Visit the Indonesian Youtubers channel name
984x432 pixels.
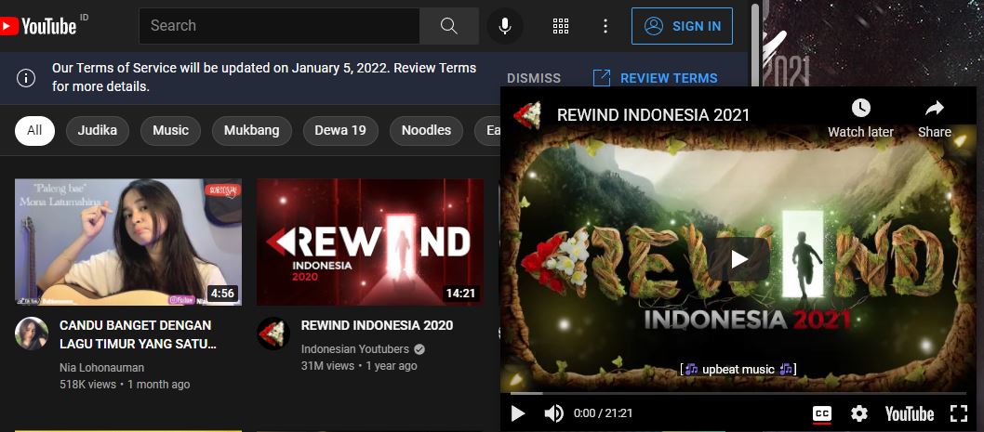point(355,349)
